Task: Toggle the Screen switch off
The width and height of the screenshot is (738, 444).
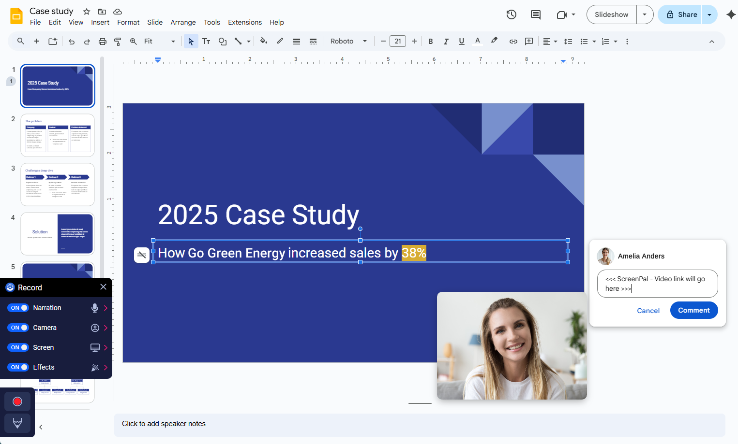Action: [18, 347]
